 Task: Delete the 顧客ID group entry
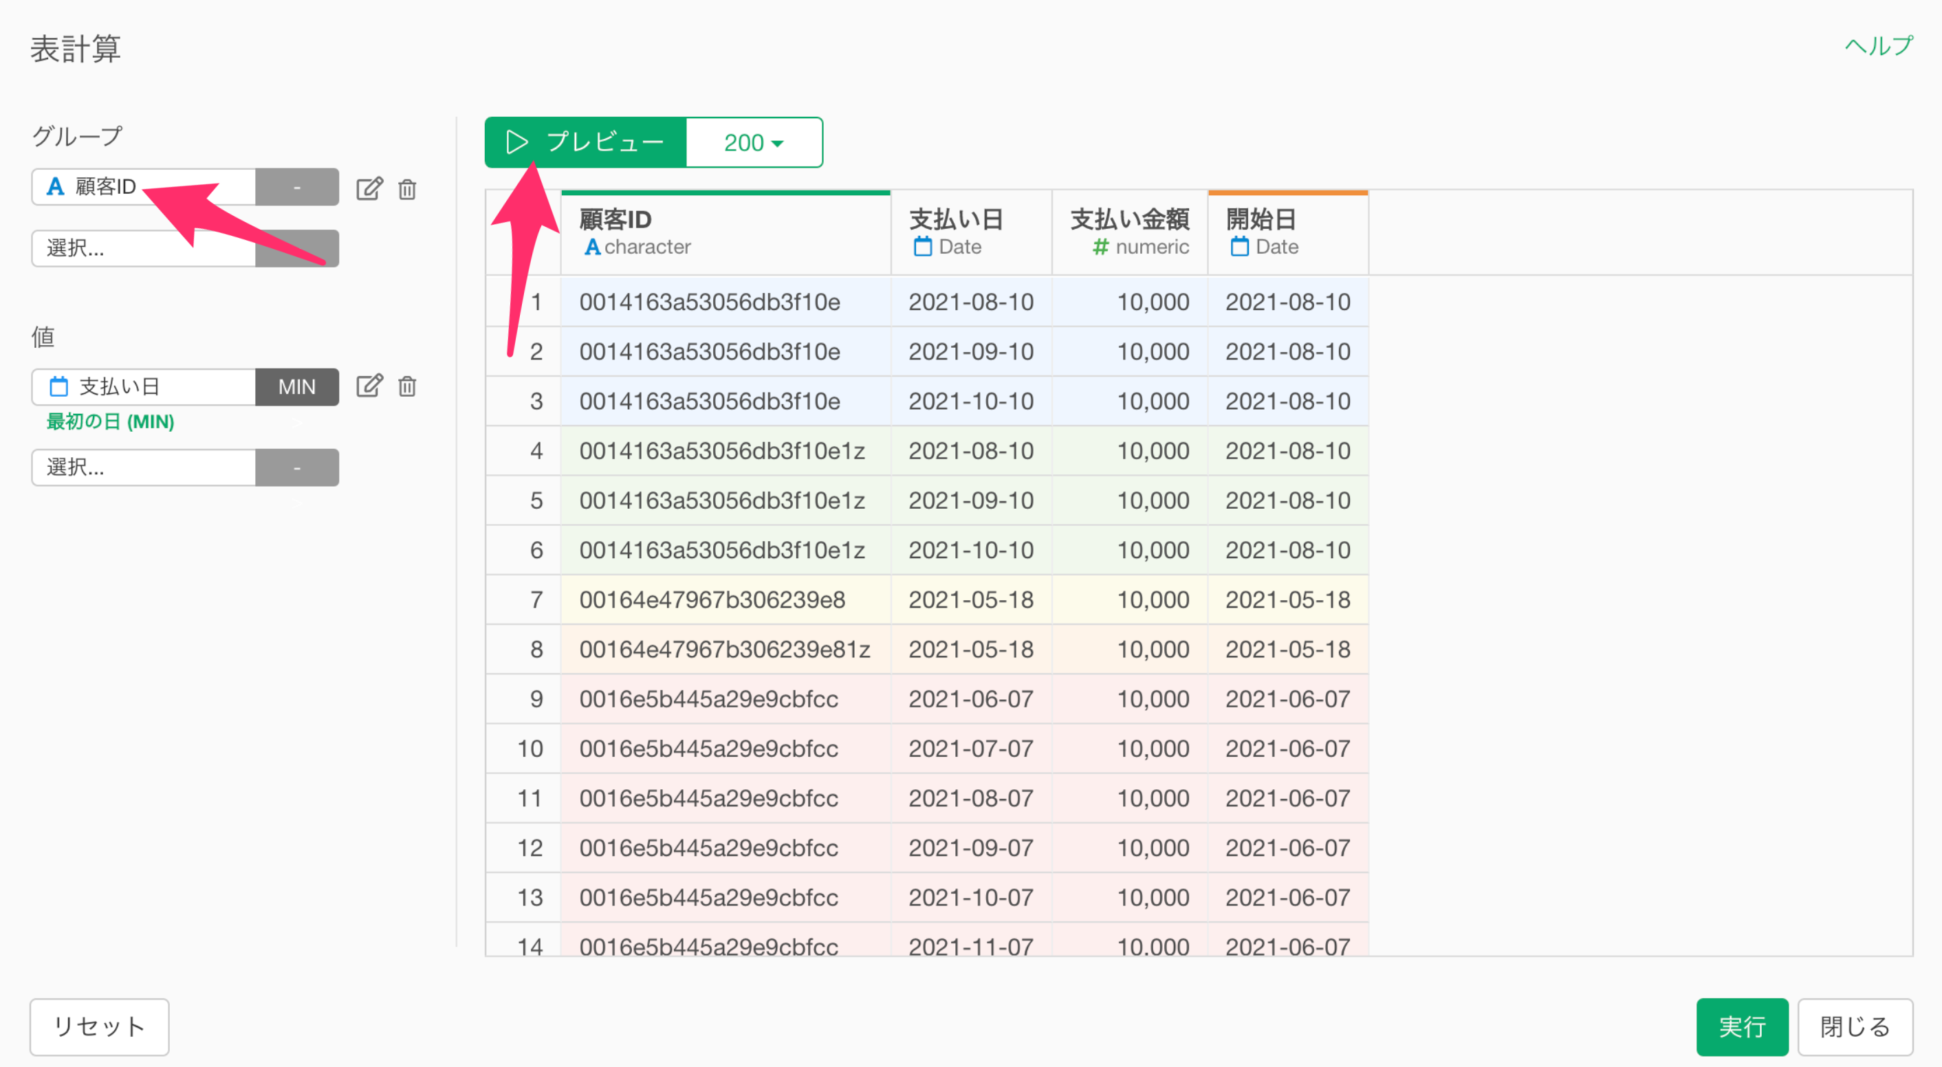tap(407, 188)
